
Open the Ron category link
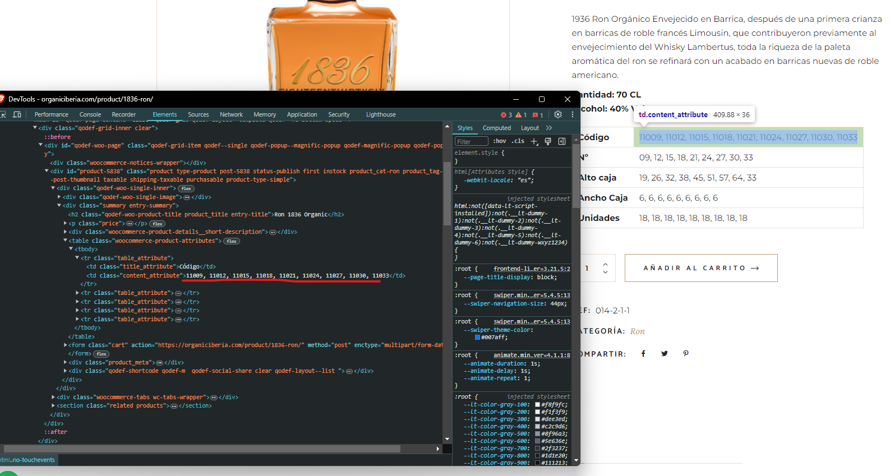[x=637, y=331]
